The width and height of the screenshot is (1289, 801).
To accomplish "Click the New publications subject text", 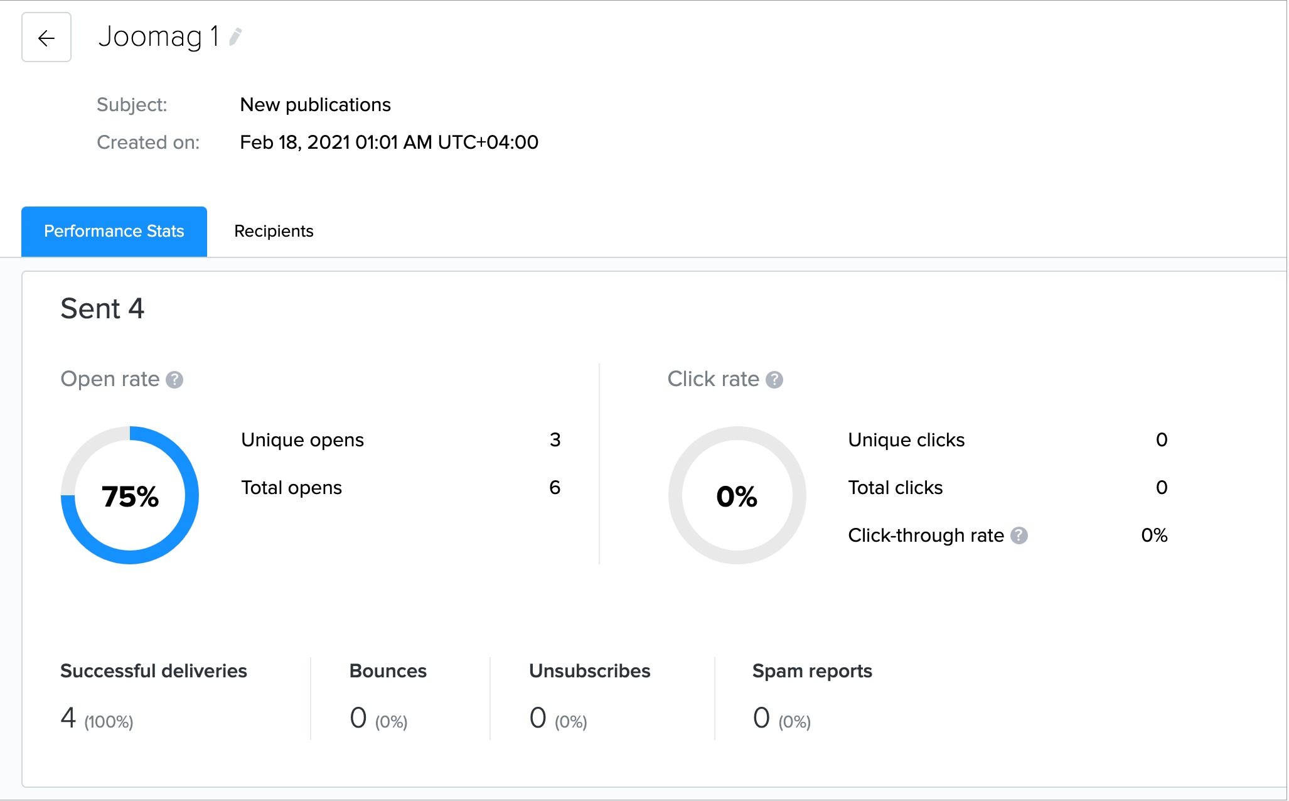I will point(315,105).
